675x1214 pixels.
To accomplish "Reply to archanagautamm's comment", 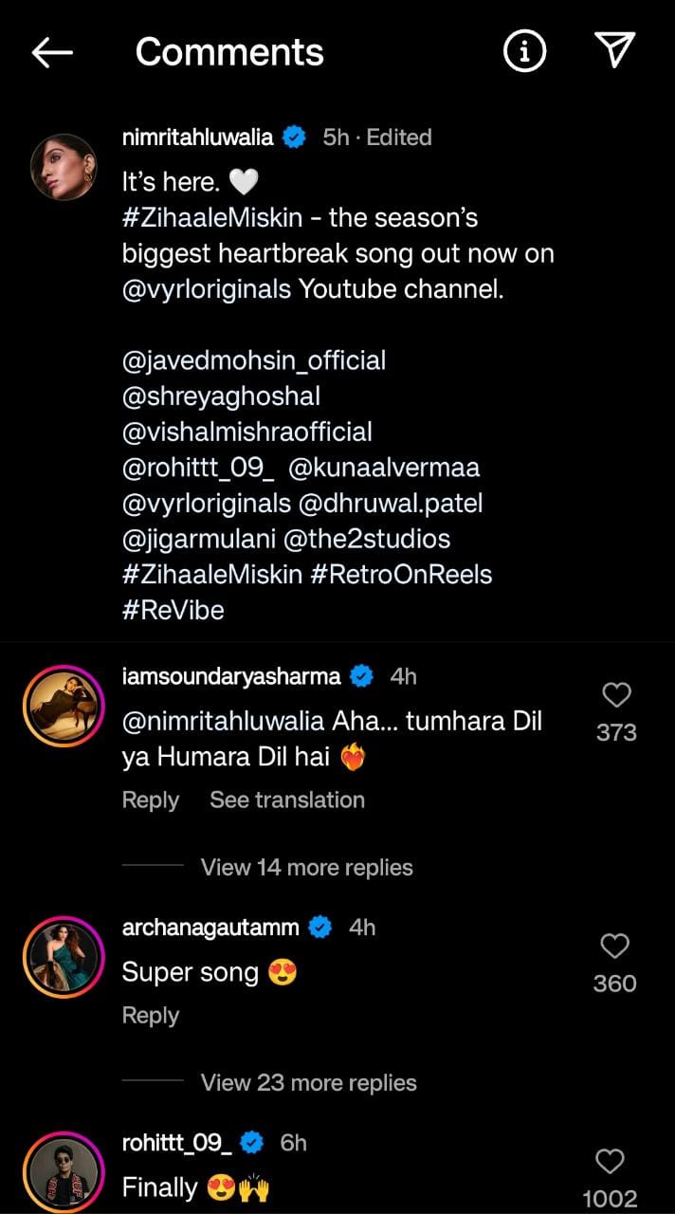I will point(150,1015).
